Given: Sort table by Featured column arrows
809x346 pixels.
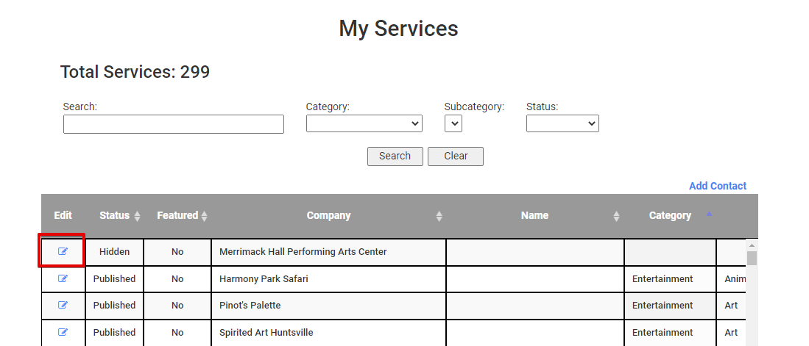Looking at the screenshot, I should 205,216.
